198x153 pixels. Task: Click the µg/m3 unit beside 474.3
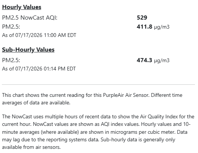[162, 61]
